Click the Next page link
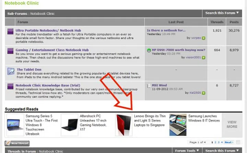247x153 pixels. pyautogui.click(x=229, y=142)
